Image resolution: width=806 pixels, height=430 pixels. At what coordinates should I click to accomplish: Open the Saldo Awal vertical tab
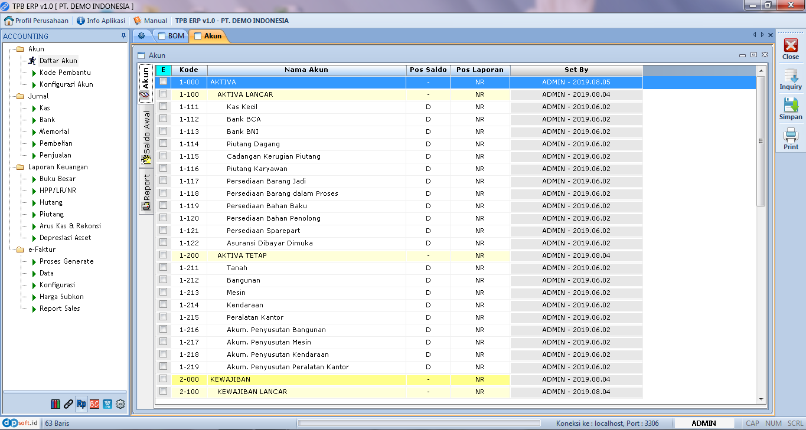coord(146,137)
